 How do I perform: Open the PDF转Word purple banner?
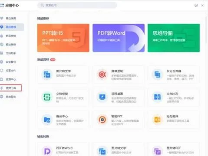pyautogui.click(x=119, y=38)
